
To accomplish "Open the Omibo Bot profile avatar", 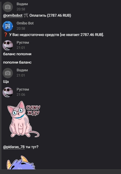I will coord(8,26).
